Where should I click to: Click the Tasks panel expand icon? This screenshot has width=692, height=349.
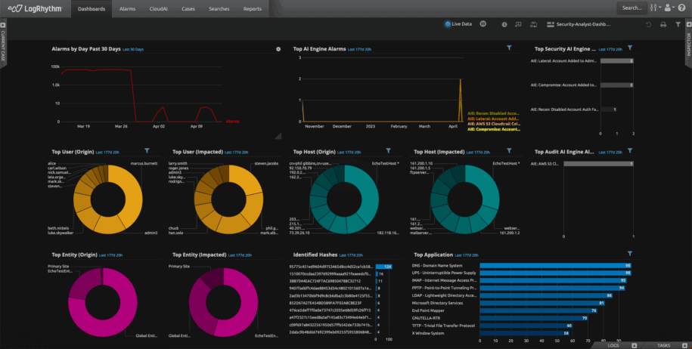coord(684,345)
